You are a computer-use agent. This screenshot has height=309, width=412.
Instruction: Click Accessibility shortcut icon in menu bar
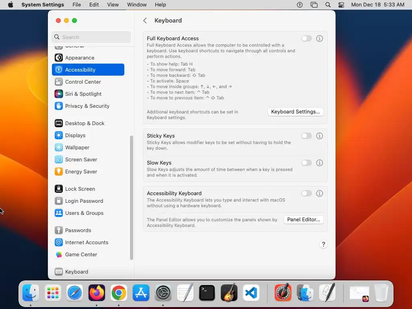299,5
